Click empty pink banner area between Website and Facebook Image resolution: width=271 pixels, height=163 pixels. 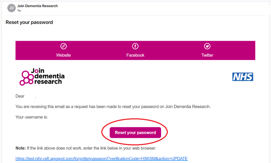99,50
